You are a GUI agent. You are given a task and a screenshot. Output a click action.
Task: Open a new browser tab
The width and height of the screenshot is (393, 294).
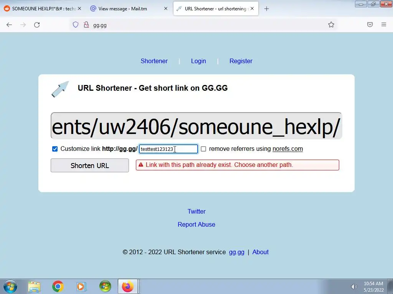coord(266,9)
